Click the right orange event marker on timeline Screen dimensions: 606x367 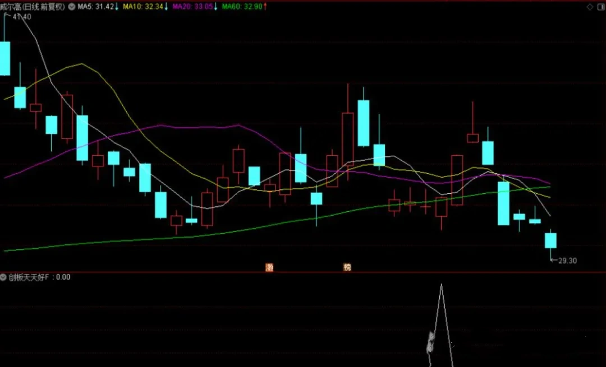pos(347,267)
